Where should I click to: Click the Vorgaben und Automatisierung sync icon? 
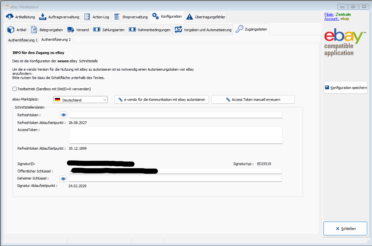[178, 30]
